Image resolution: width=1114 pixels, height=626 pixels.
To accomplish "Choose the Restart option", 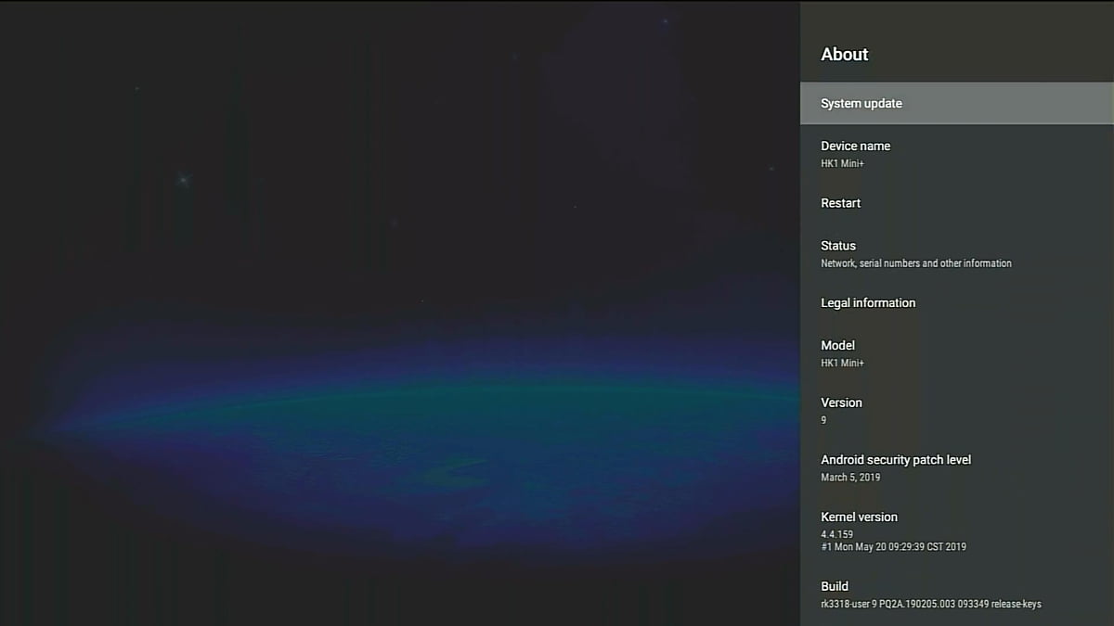I will tap(957, 203).
